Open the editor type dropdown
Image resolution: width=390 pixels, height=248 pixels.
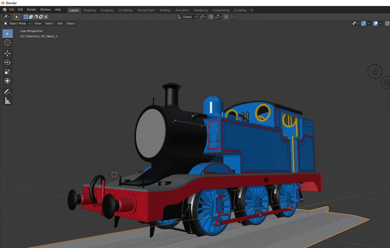[6, 17]
